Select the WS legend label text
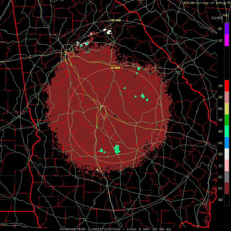 point(220,143)
